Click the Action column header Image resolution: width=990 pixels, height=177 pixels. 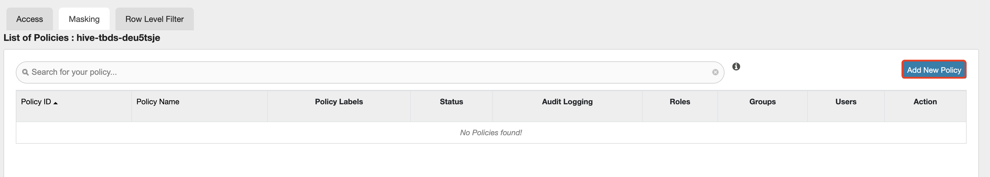925,102
